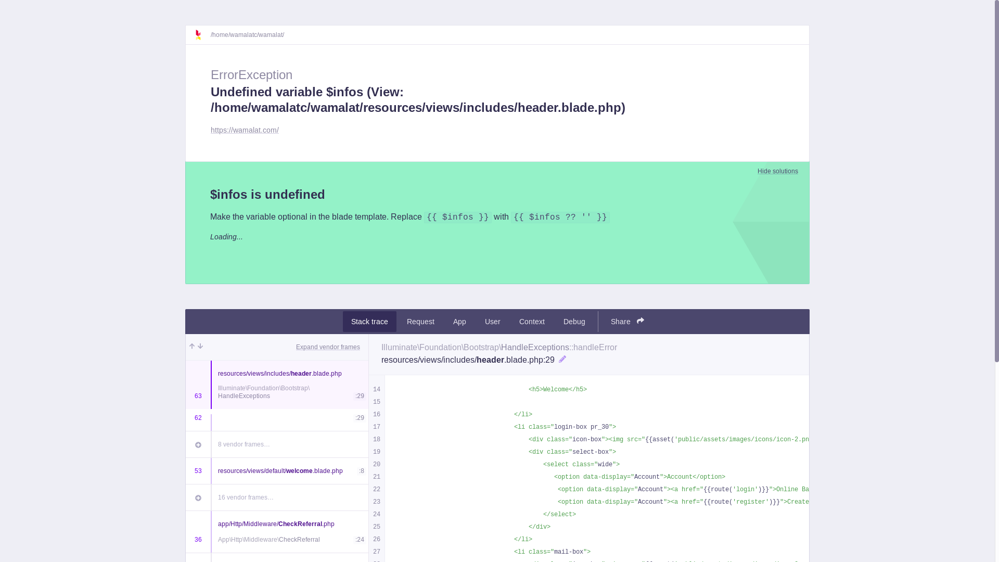
Task: Click the '$infos is undefined' solution title
Action: tap(267, 195)
